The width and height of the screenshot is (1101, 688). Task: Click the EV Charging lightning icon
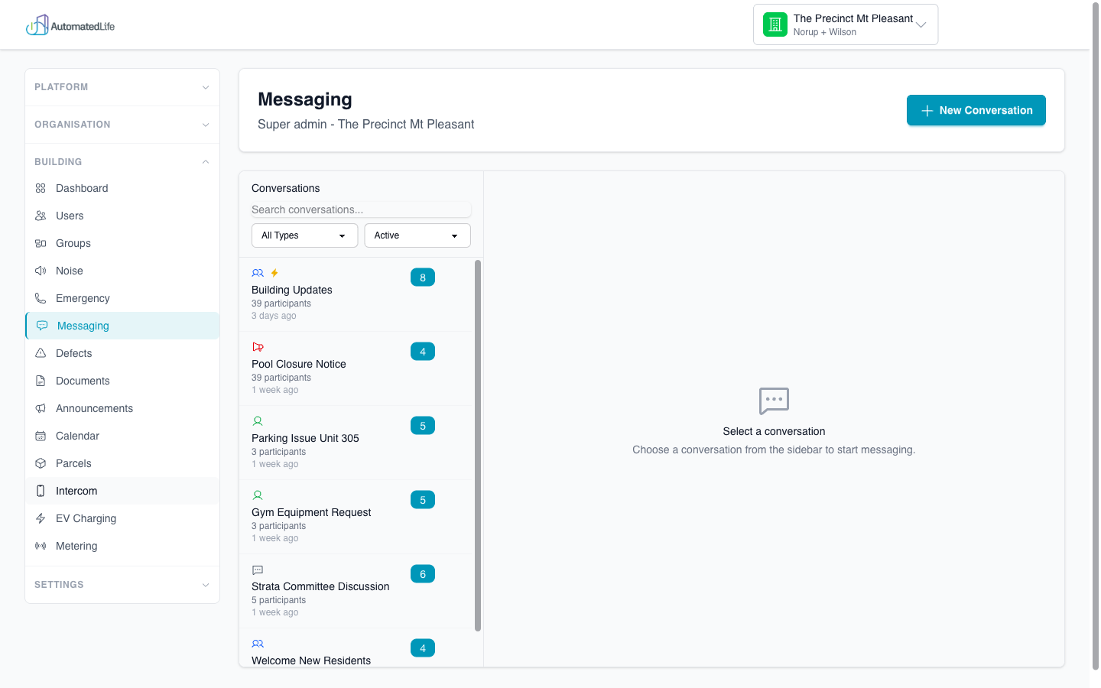(x=41, y=518)
